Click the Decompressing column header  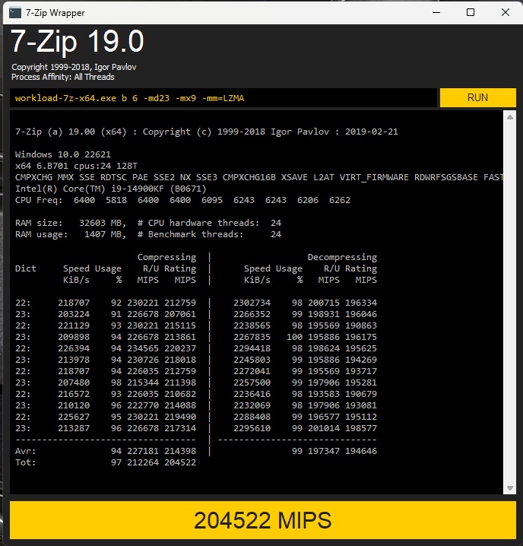click(x=342, y=257)
